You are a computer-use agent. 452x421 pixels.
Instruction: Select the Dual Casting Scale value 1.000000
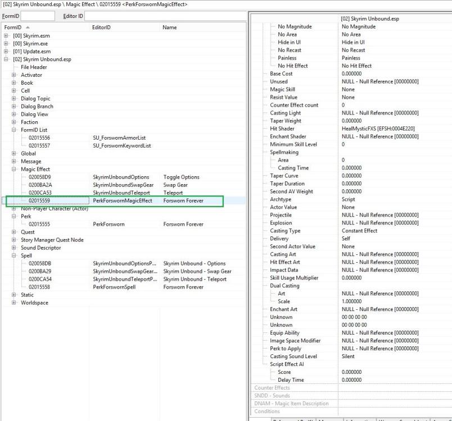351,301
